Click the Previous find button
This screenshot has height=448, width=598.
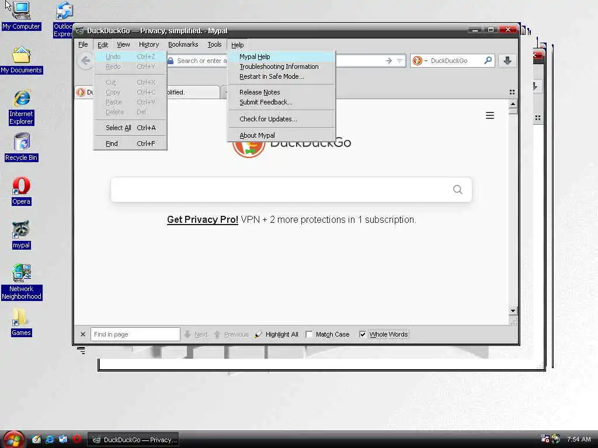(x=231, y=334)
